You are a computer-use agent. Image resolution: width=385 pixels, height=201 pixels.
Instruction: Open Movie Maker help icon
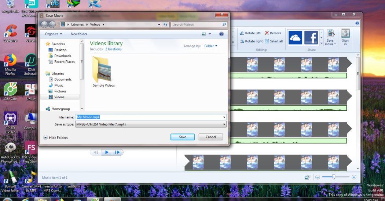[x=357, y=23]
